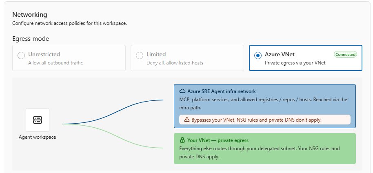The height and width of the screenshot is (173, 373).
Task: Select the Limited egress mode radio button
Action: (140, 55)
